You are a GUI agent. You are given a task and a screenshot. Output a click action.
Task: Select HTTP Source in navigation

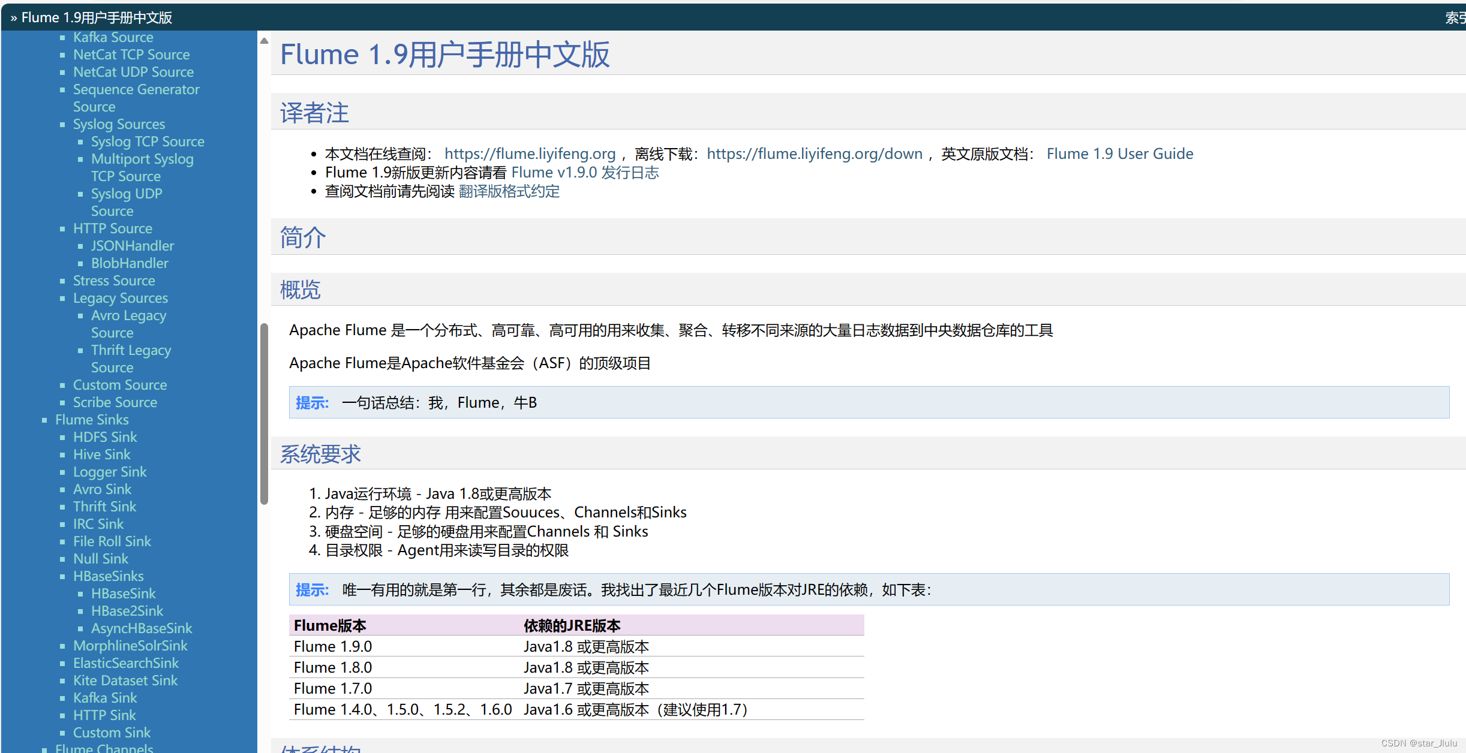pos(113,228)
